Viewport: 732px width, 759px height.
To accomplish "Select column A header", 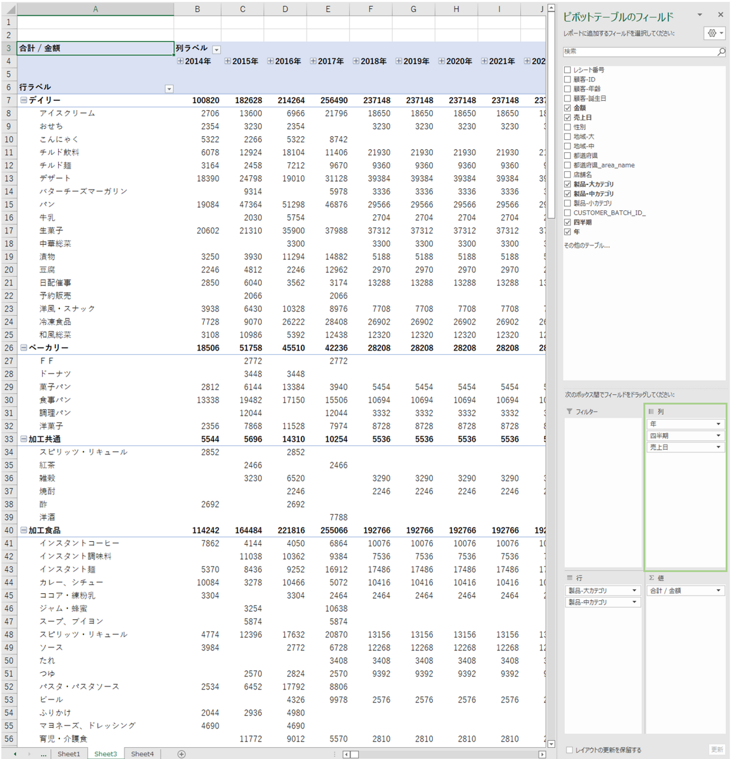I will point(95,9).
